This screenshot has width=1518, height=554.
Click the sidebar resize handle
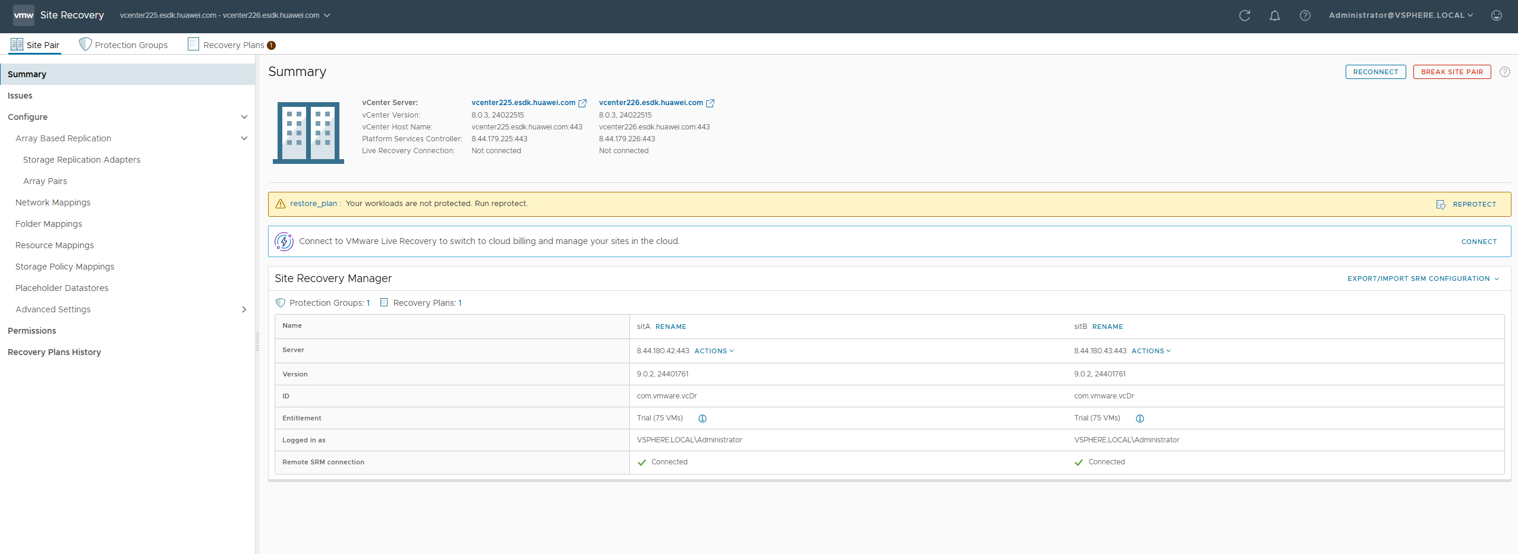(257, 342)
